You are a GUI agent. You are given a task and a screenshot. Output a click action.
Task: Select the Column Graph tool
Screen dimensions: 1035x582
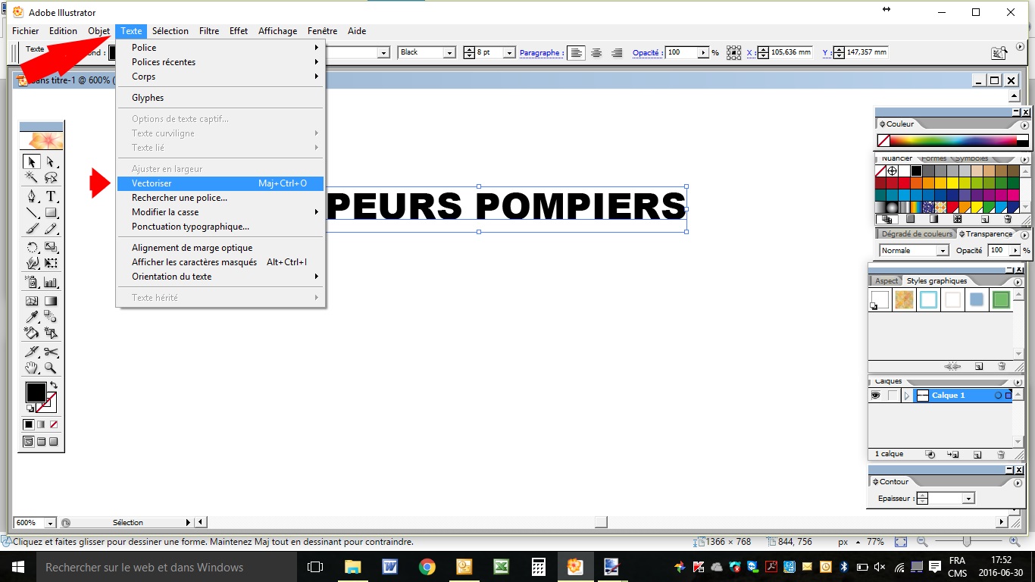coord(51,282)
